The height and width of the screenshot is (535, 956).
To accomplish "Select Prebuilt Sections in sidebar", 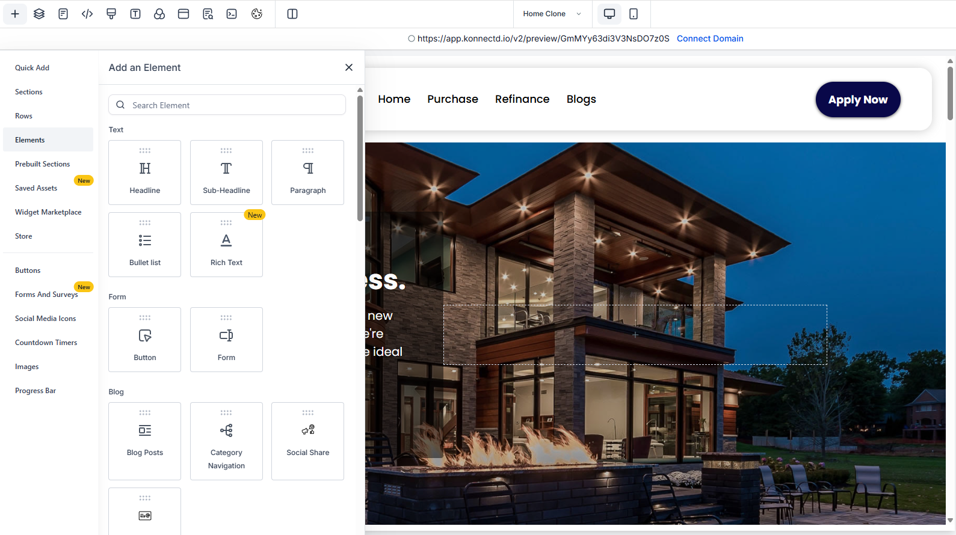I will point(43,164).
